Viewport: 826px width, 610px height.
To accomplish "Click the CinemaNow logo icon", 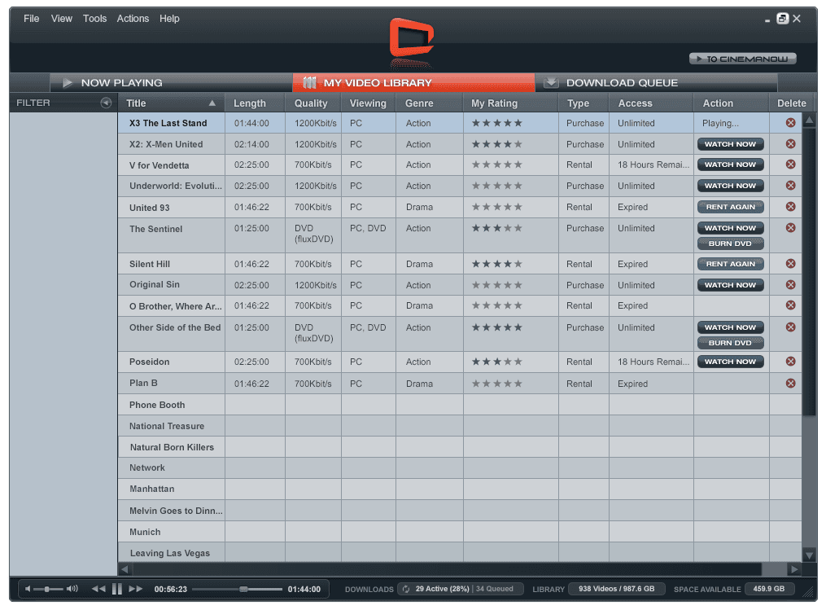I will tap(412, 37).
